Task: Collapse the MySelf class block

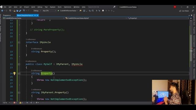Action: coord(19,64)
